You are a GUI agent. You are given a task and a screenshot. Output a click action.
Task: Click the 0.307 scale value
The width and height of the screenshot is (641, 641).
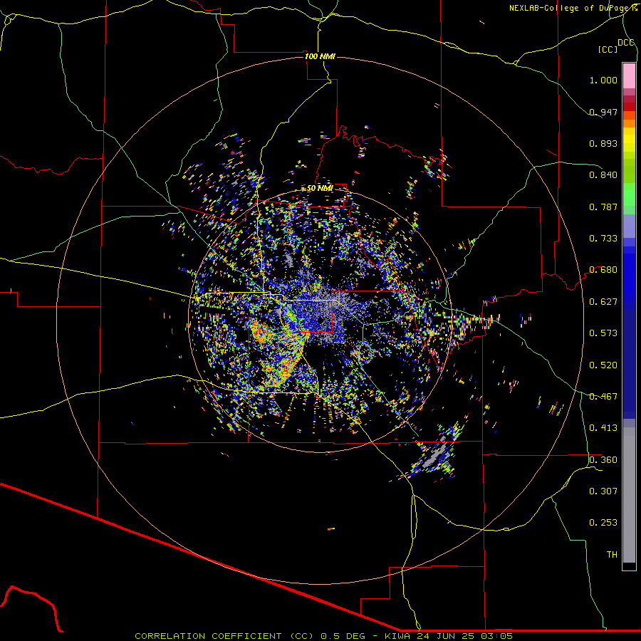pos(603,491)
